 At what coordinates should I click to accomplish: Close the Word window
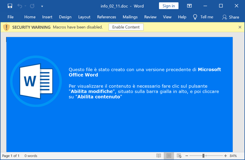click(236, 6)
